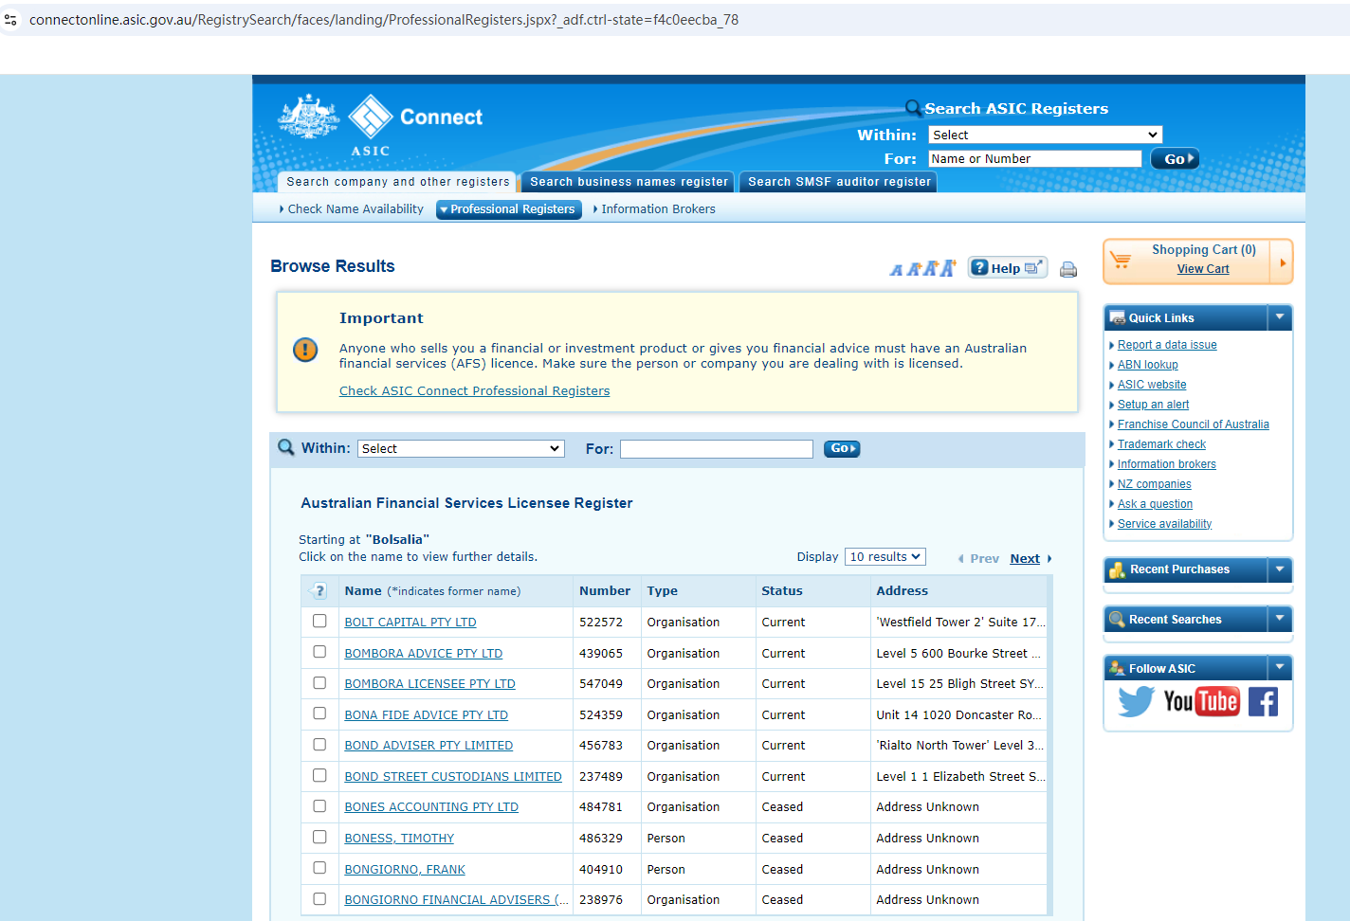
Task: Click the Name or Number search field
Action: [x=1035, y=159]
